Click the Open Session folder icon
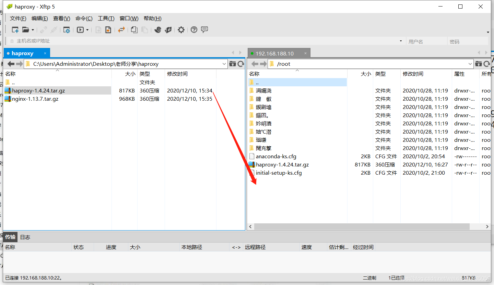 tap(26, 30)
